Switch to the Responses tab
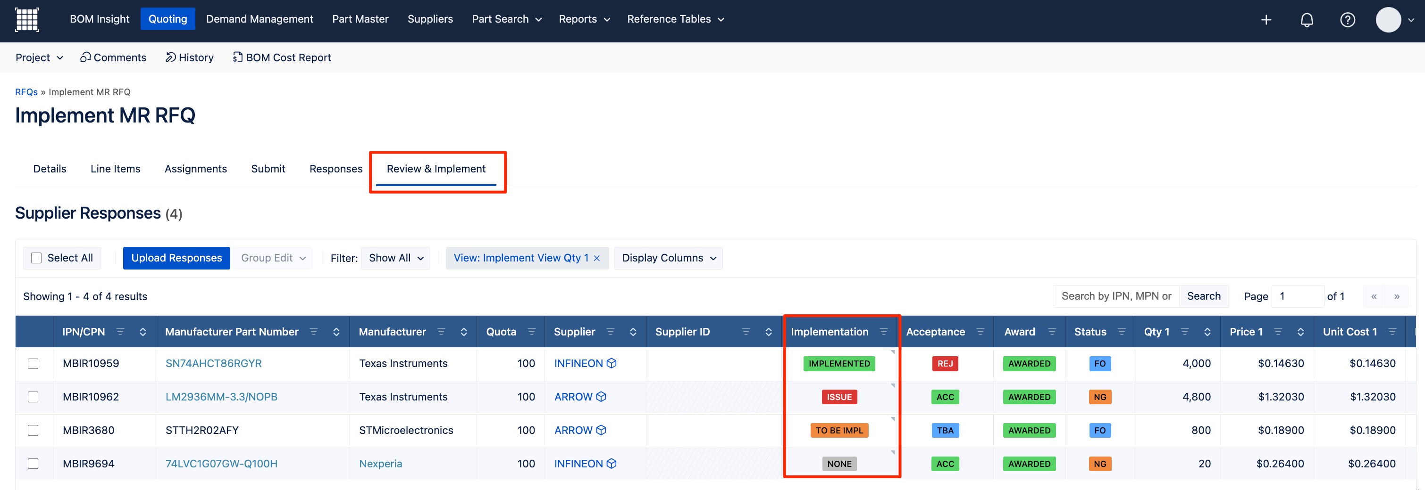Screen dimensions: 1425x490 336,169
